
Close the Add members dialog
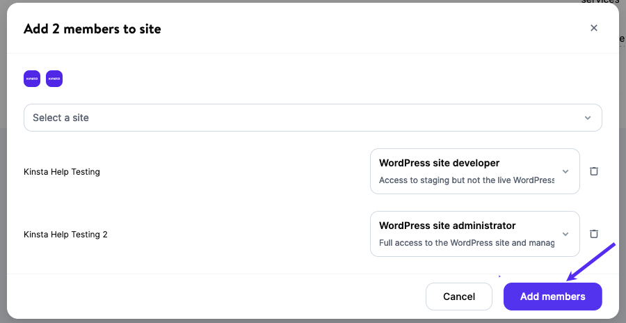(x=594, y=28)
